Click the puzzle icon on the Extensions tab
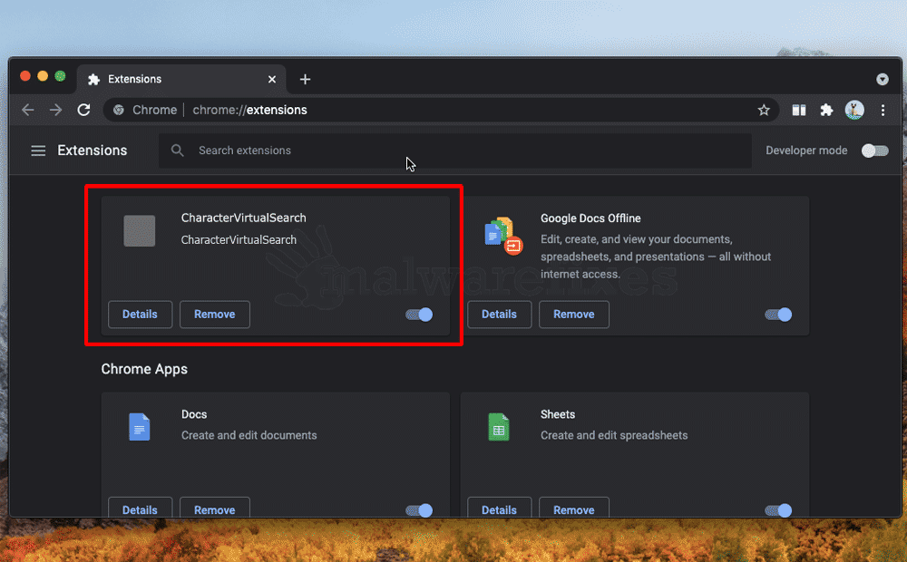Image resolution: width=907 pixels, height=562 pixels. coord(93,79)
